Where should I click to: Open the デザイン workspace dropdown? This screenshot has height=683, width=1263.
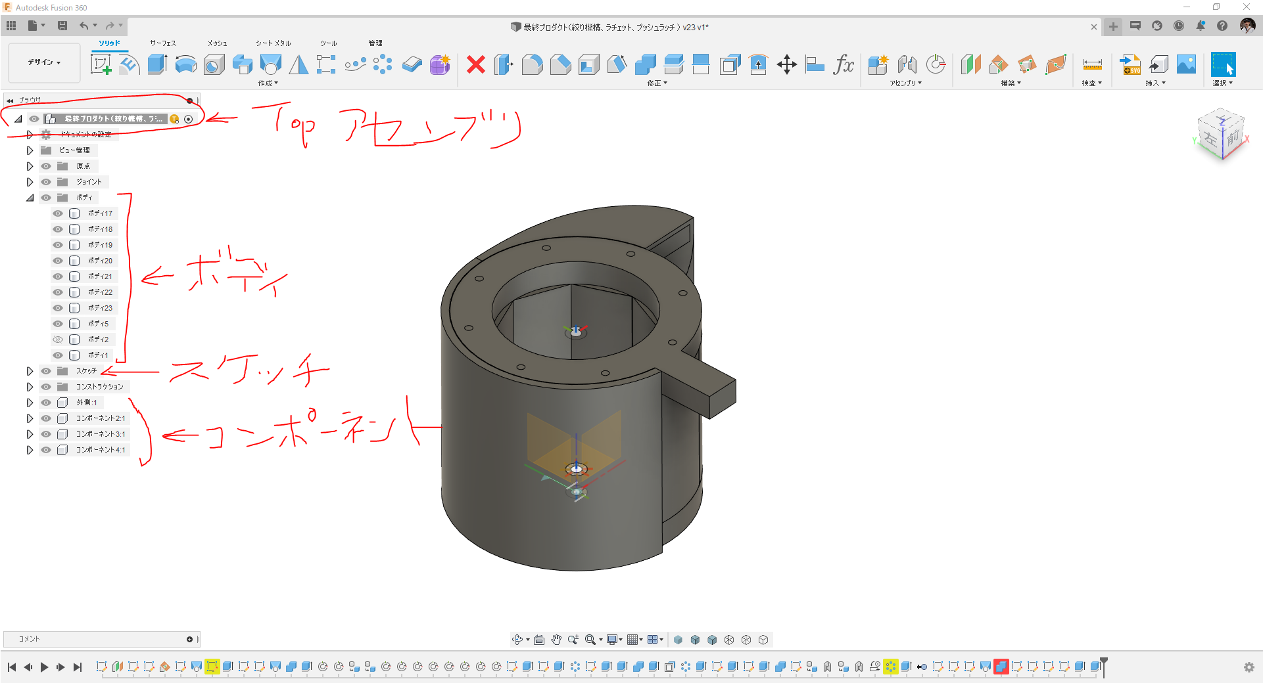click(43, 62)
